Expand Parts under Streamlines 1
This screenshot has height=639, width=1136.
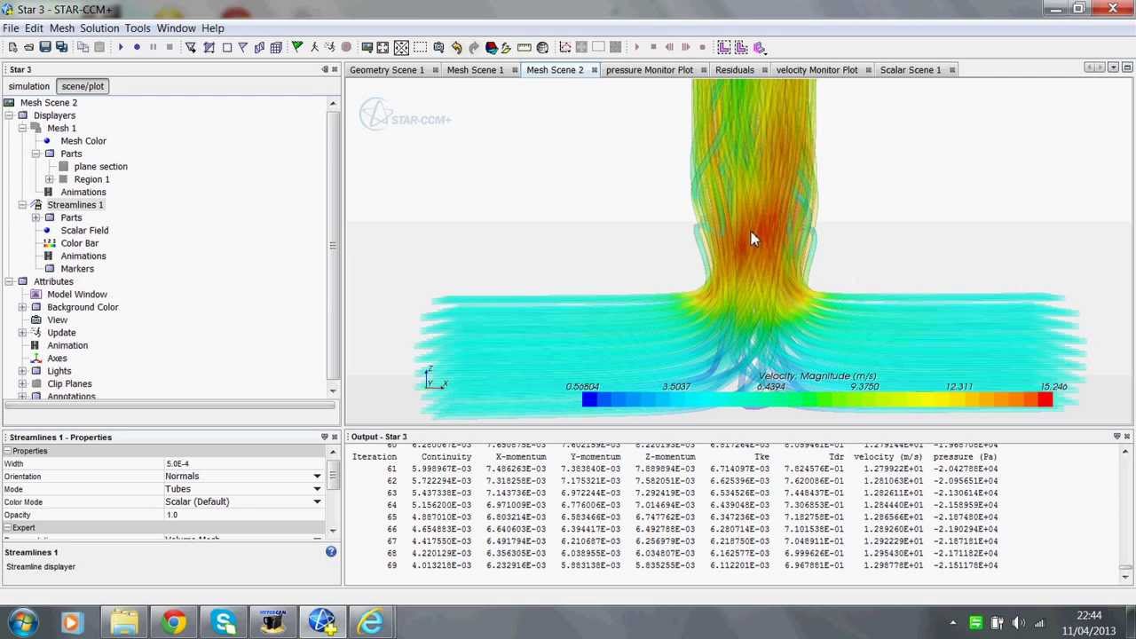click(x=35, y=217)
